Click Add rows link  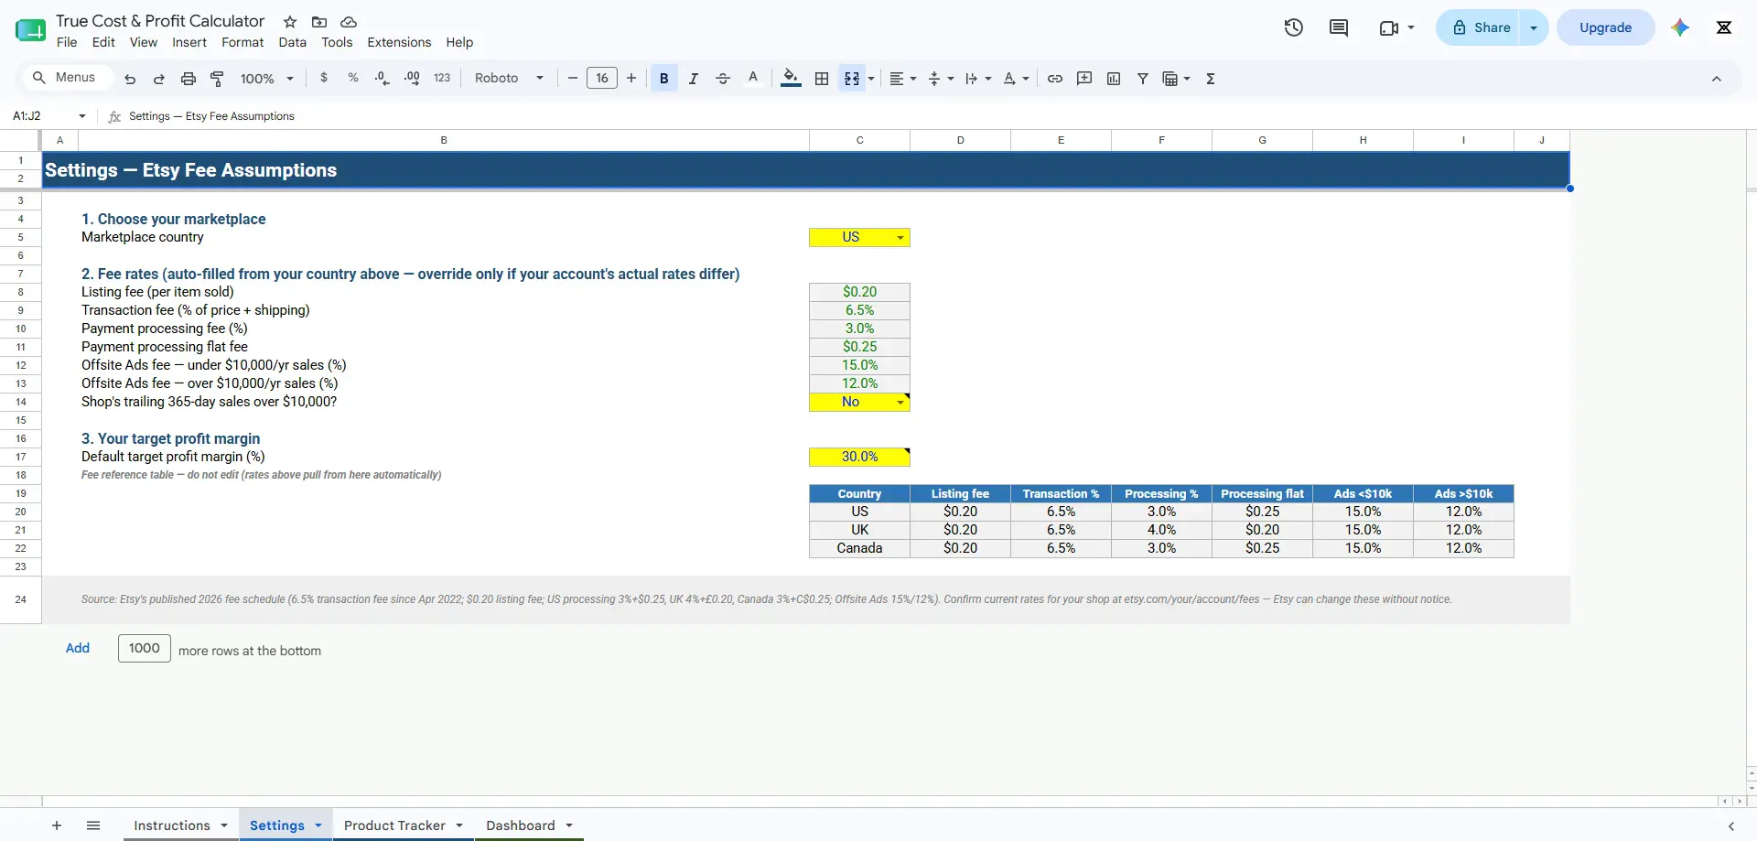(78, 648)
